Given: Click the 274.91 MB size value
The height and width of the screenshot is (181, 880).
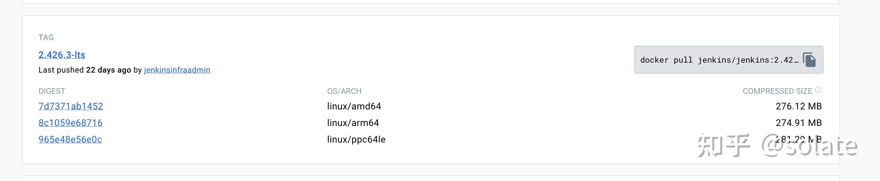Looking at the screenshot, I should pyautogui.click(x=798, y=123).
